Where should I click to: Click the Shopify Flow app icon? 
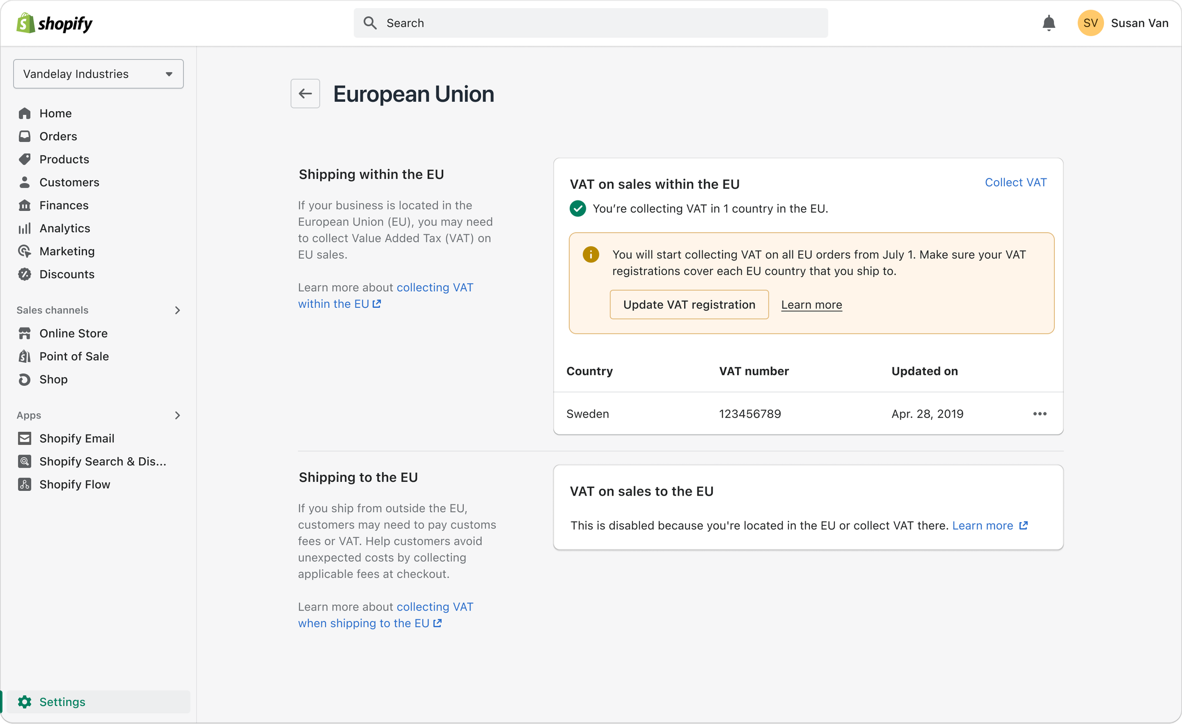coord(25,484)
